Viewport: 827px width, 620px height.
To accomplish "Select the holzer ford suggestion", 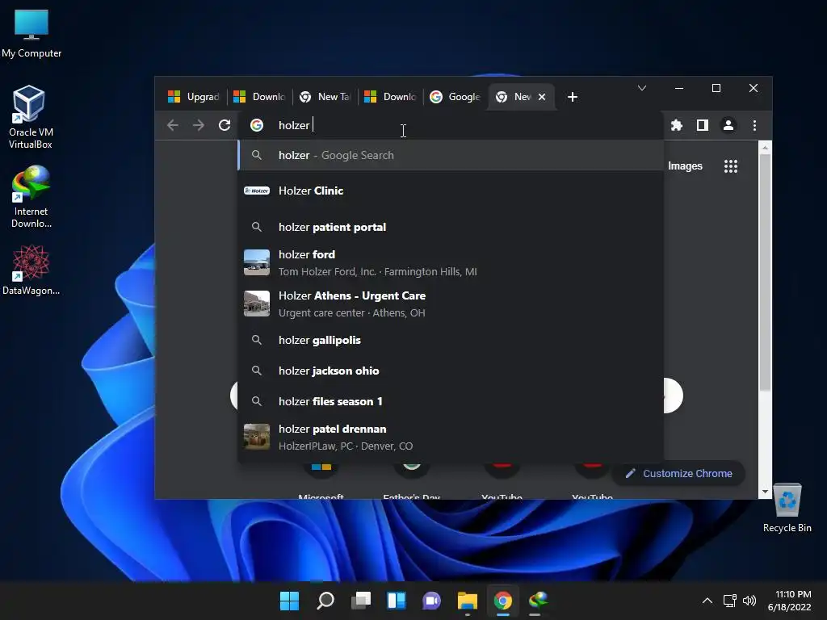I will click(451, 262).
